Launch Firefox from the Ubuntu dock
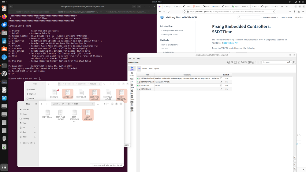The image size is (306, 172). 4,16
